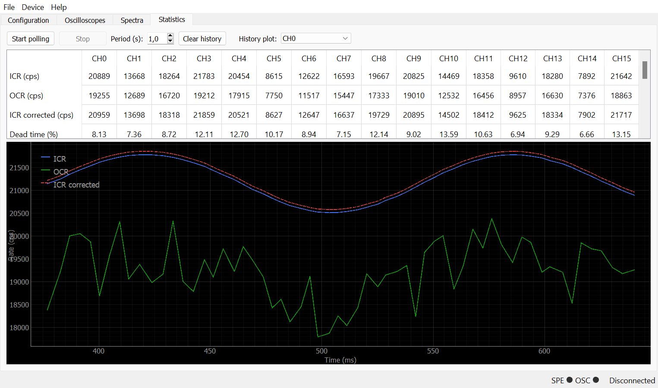Screen dimensions: 658x388
Task: Click the red ICR corrected legend sample
Action: click(45, 183)
